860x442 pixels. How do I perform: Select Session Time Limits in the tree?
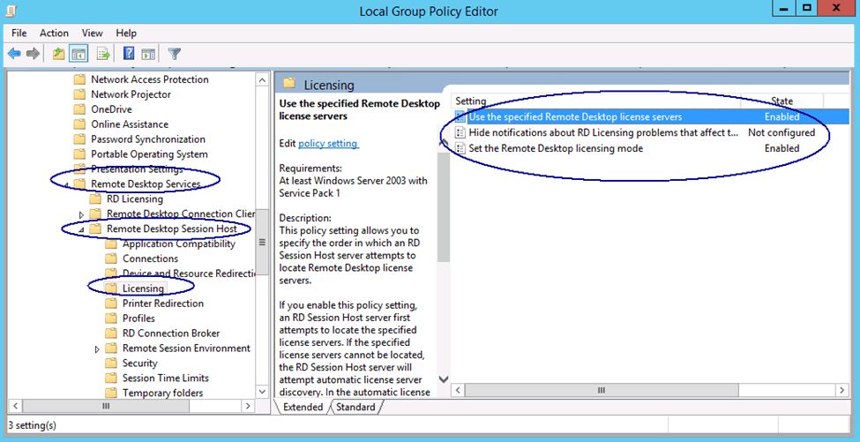166,378
